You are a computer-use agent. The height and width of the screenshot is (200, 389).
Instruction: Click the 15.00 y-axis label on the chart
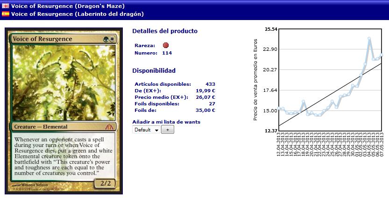click(270, 110)
